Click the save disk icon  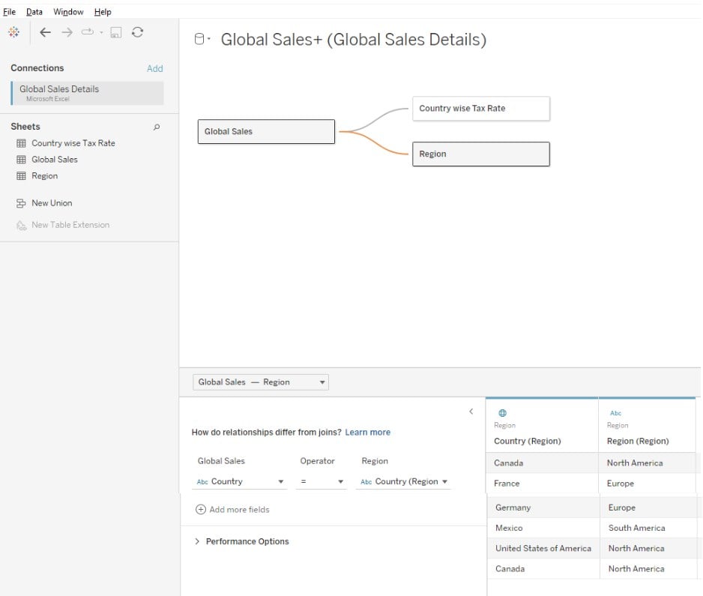coord(116,32)
